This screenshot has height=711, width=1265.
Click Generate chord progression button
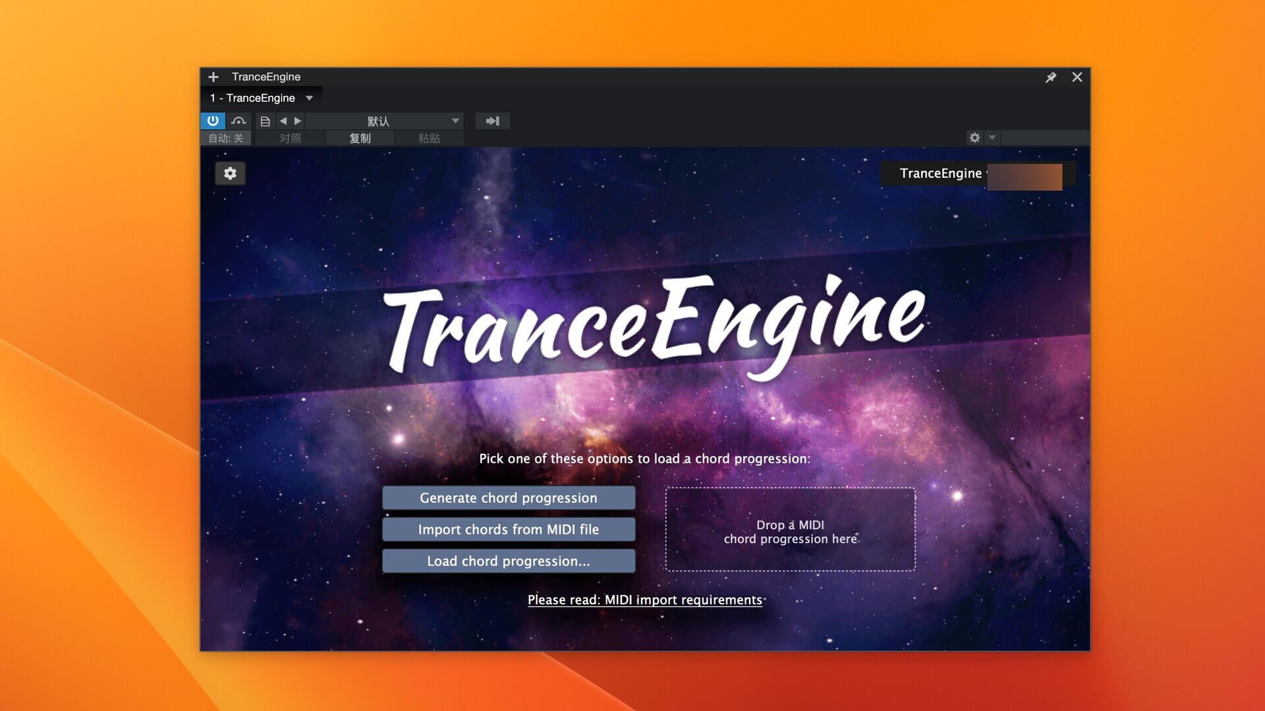(x=509, y=498)
